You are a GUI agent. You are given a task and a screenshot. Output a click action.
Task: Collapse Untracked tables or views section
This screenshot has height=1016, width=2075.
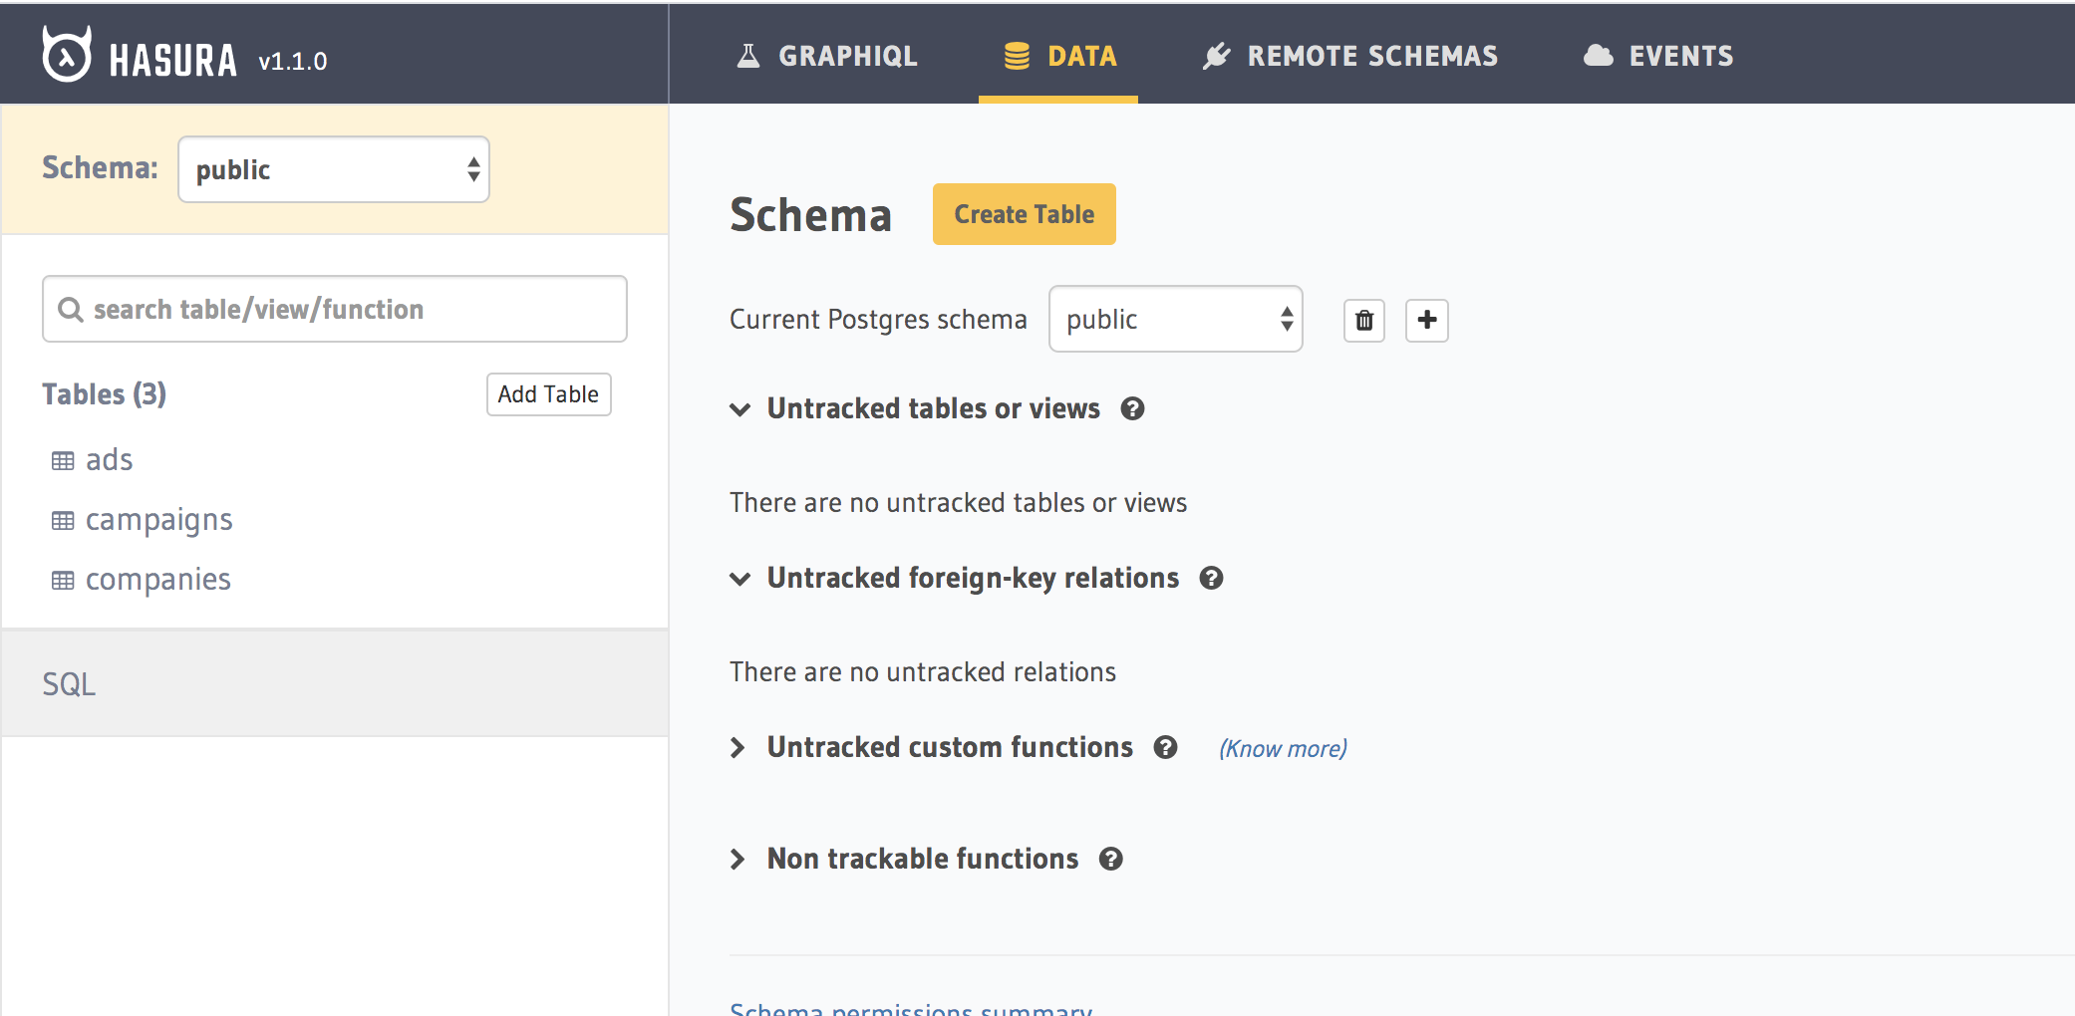pos(740,408)
